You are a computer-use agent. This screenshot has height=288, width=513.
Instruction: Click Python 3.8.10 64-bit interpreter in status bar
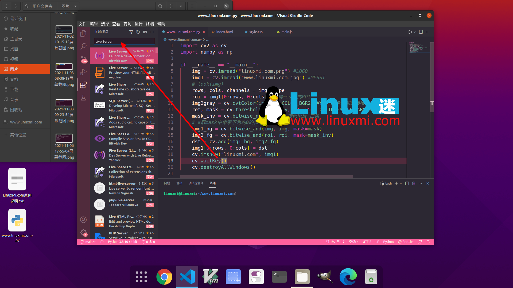123,242
